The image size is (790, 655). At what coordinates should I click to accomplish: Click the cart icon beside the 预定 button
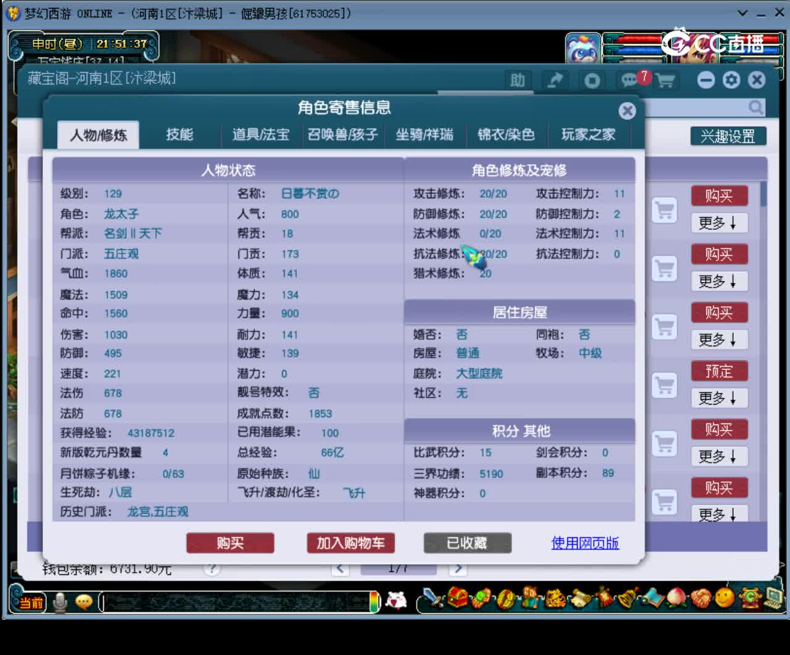(x=665, y=385)
